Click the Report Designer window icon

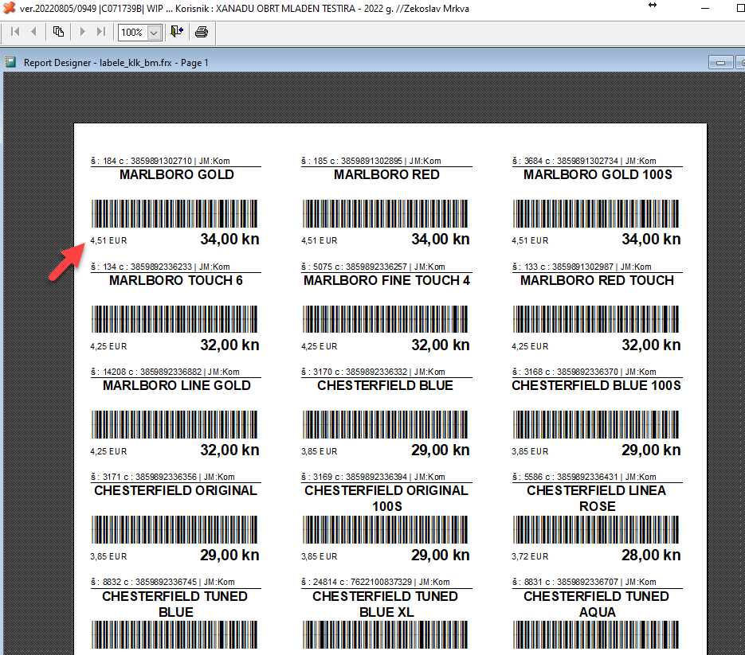tap(11, 62)
